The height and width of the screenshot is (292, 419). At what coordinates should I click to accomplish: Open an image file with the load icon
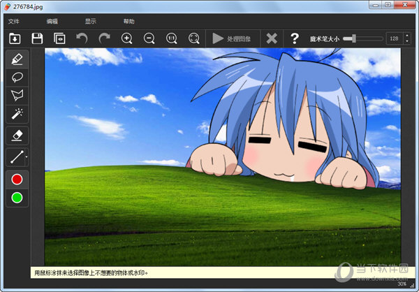[15, 38]
